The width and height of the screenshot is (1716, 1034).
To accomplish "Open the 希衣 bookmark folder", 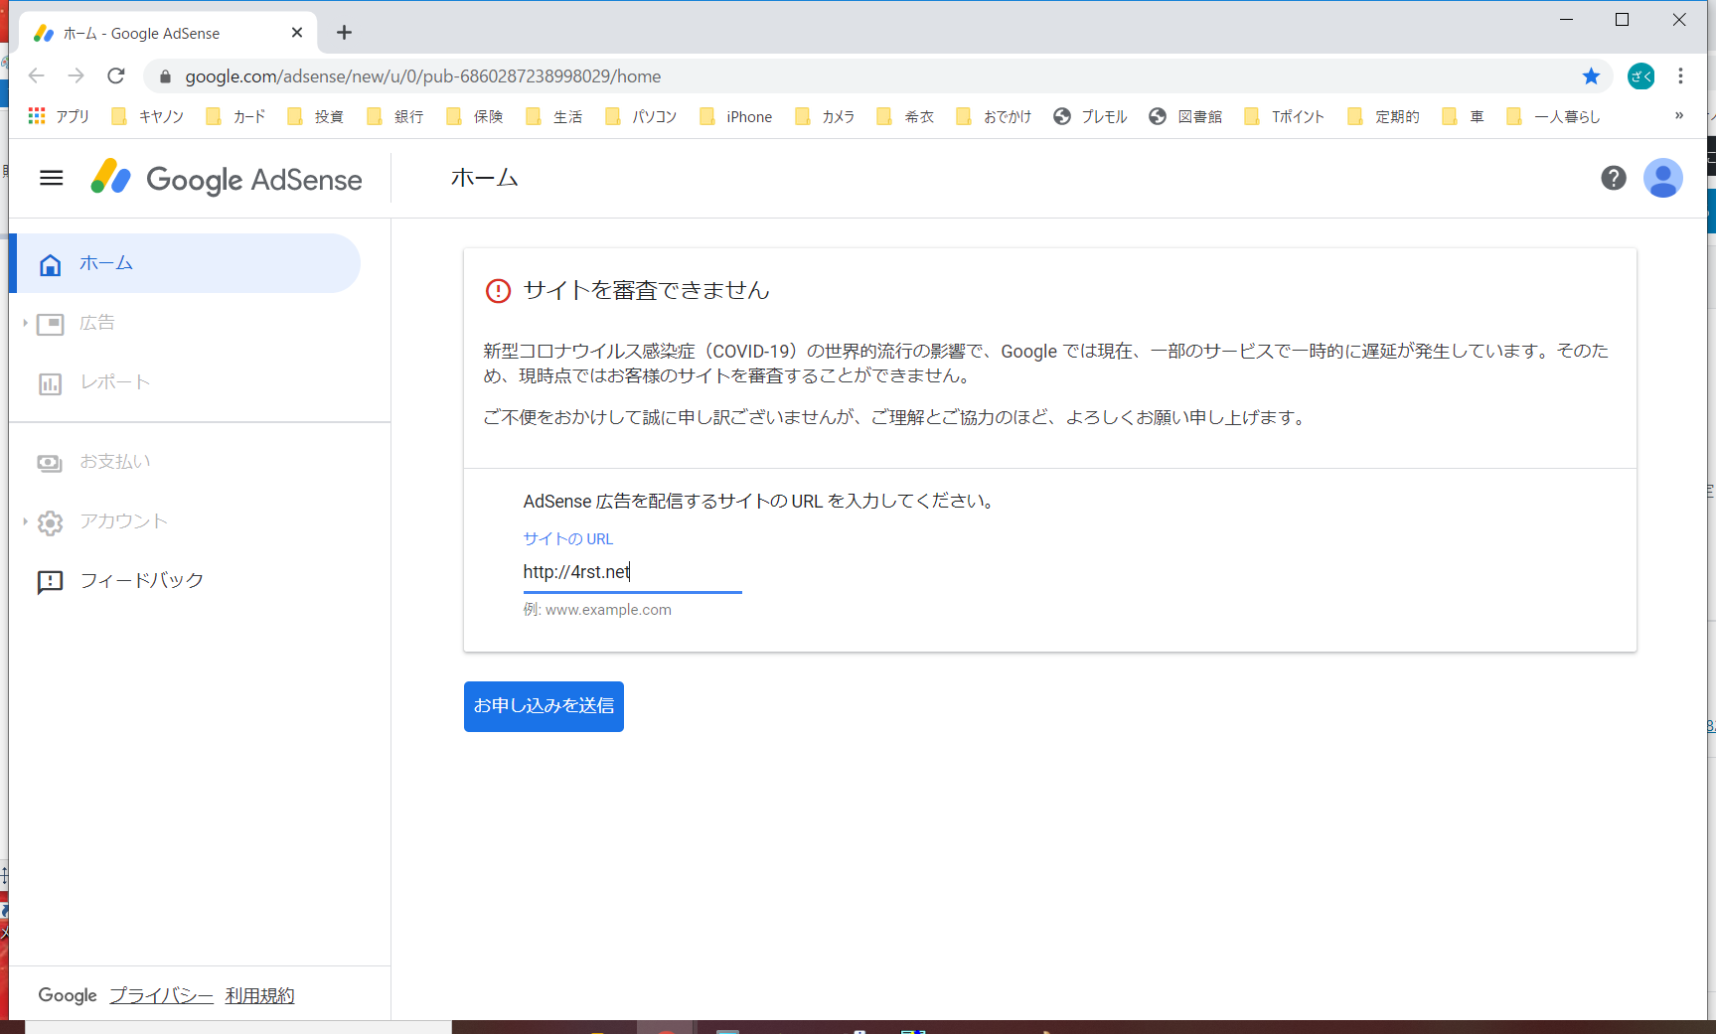I will pyautogui.click(x=905, y=116).
